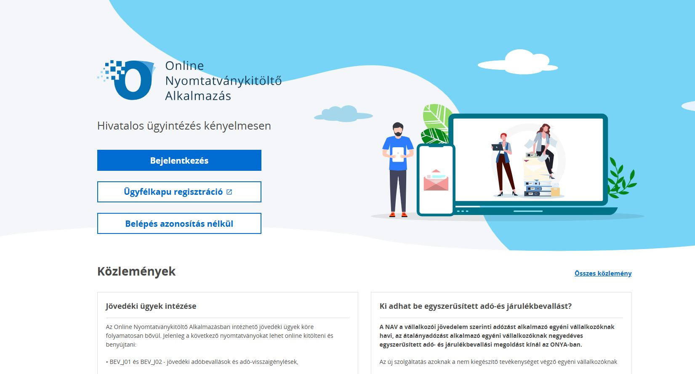Image resolution: width=695 pixels, height=374 pixels.
Task: Open Ügyfélkapu regisztráció
Action: [179, 192]
